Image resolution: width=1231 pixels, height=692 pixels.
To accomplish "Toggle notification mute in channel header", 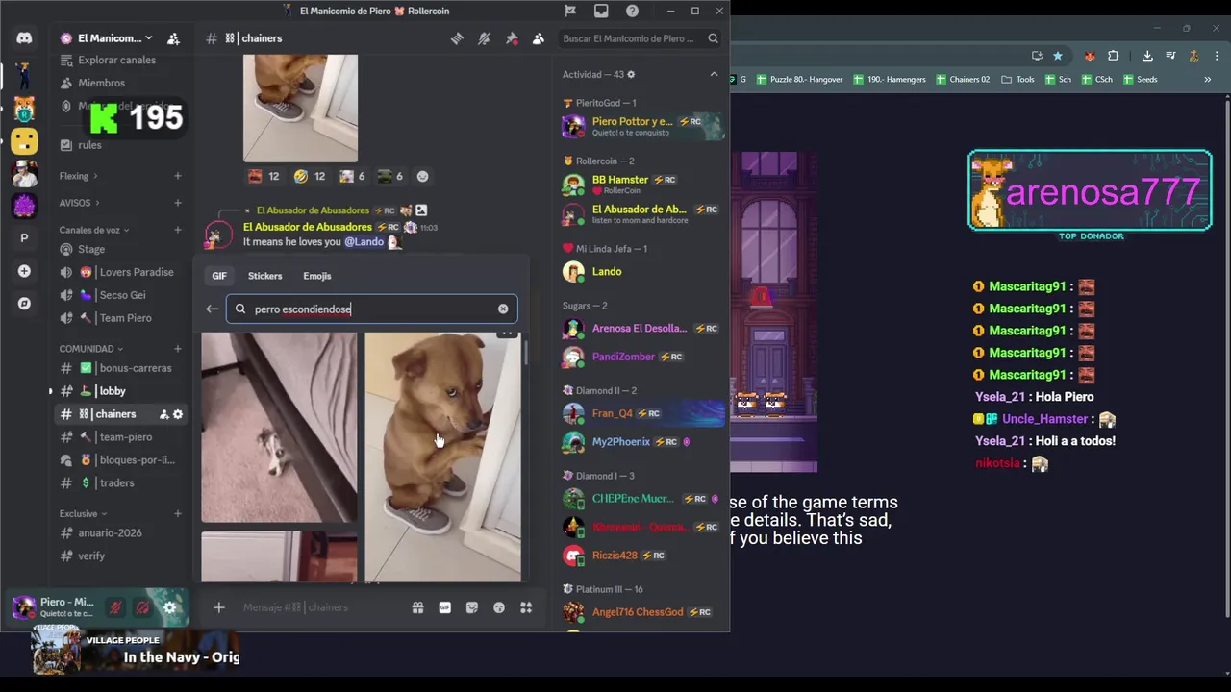I will point(484,38).
